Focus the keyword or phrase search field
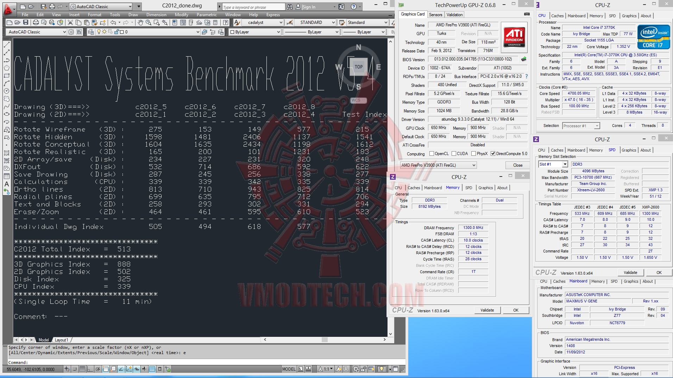This screenshot has height=378, width=673. tap(253, 7)
